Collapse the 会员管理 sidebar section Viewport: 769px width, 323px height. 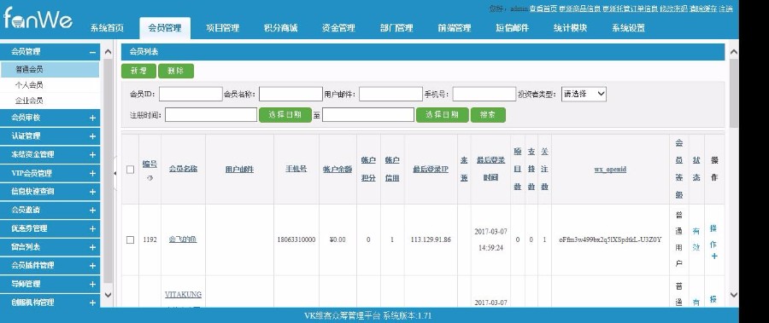(x=92, y=52)
